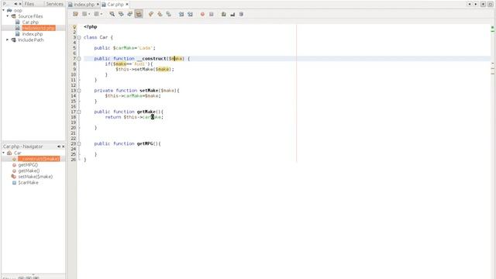496x279 pixels.
Task: Select highlighted HelloWorld.php tree file
Action: 39,28
